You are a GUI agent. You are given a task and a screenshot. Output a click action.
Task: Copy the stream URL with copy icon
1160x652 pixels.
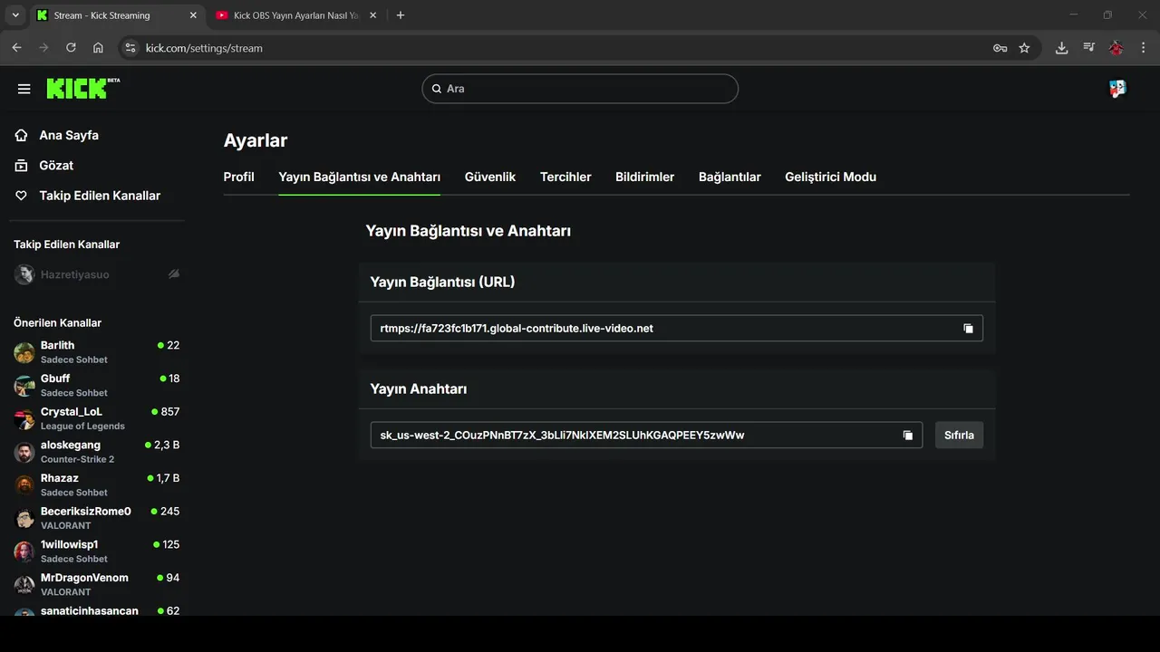[968, 329]
